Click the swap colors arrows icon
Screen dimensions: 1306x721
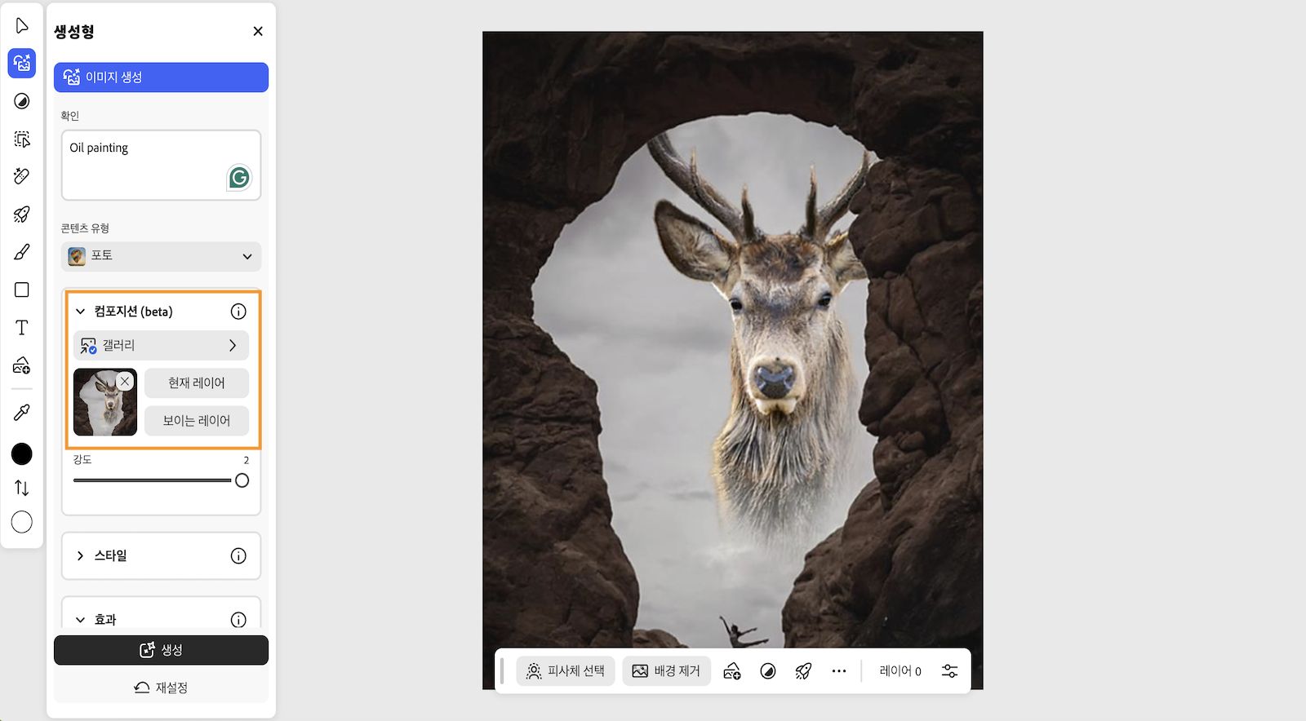pos(22,488)
